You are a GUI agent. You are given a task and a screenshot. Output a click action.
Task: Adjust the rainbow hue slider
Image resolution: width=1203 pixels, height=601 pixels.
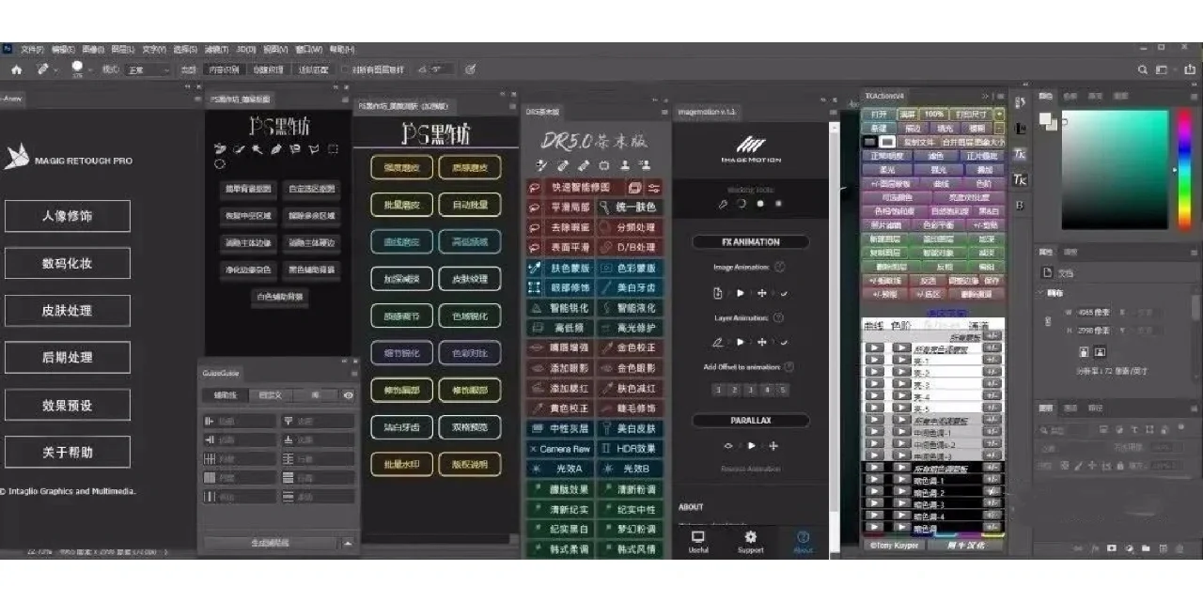tap(1183, 169)
